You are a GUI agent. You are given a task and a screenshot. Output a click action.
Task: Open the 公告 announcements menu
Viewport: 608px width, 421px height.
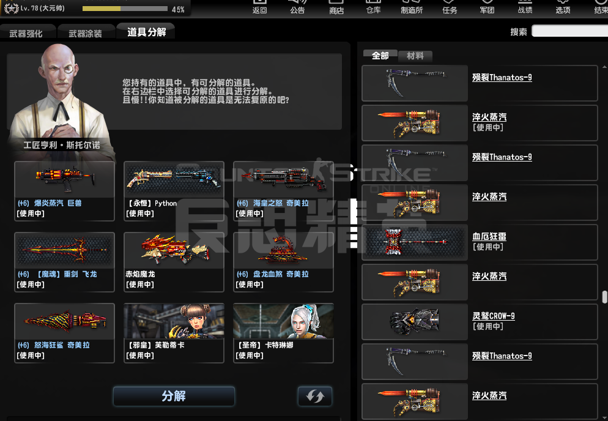pos(297,7)
